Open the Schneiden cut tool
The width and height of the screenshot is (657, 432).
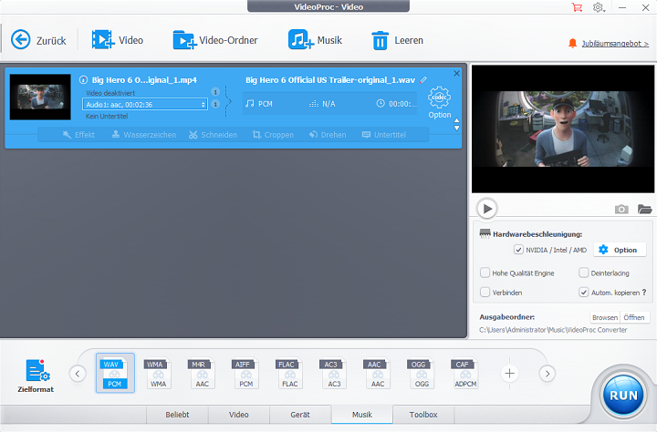(x=213, y=135)
